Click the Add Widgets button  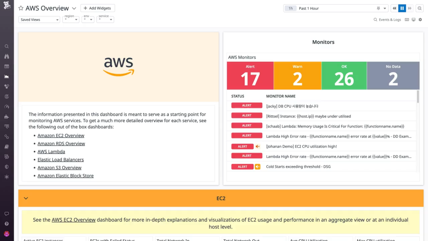[97, 8]
